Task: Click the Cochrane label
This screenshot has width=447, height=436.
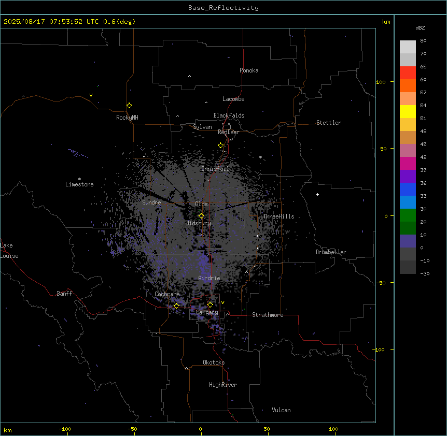Action: (x=167, y=294)
